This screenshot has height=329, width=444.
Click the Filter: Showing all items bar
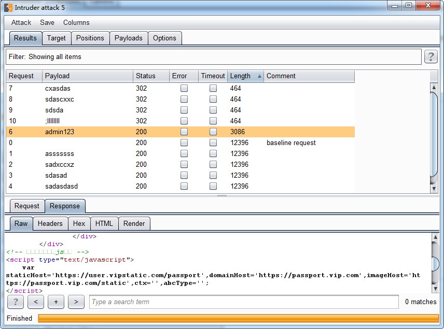(214, 56)
